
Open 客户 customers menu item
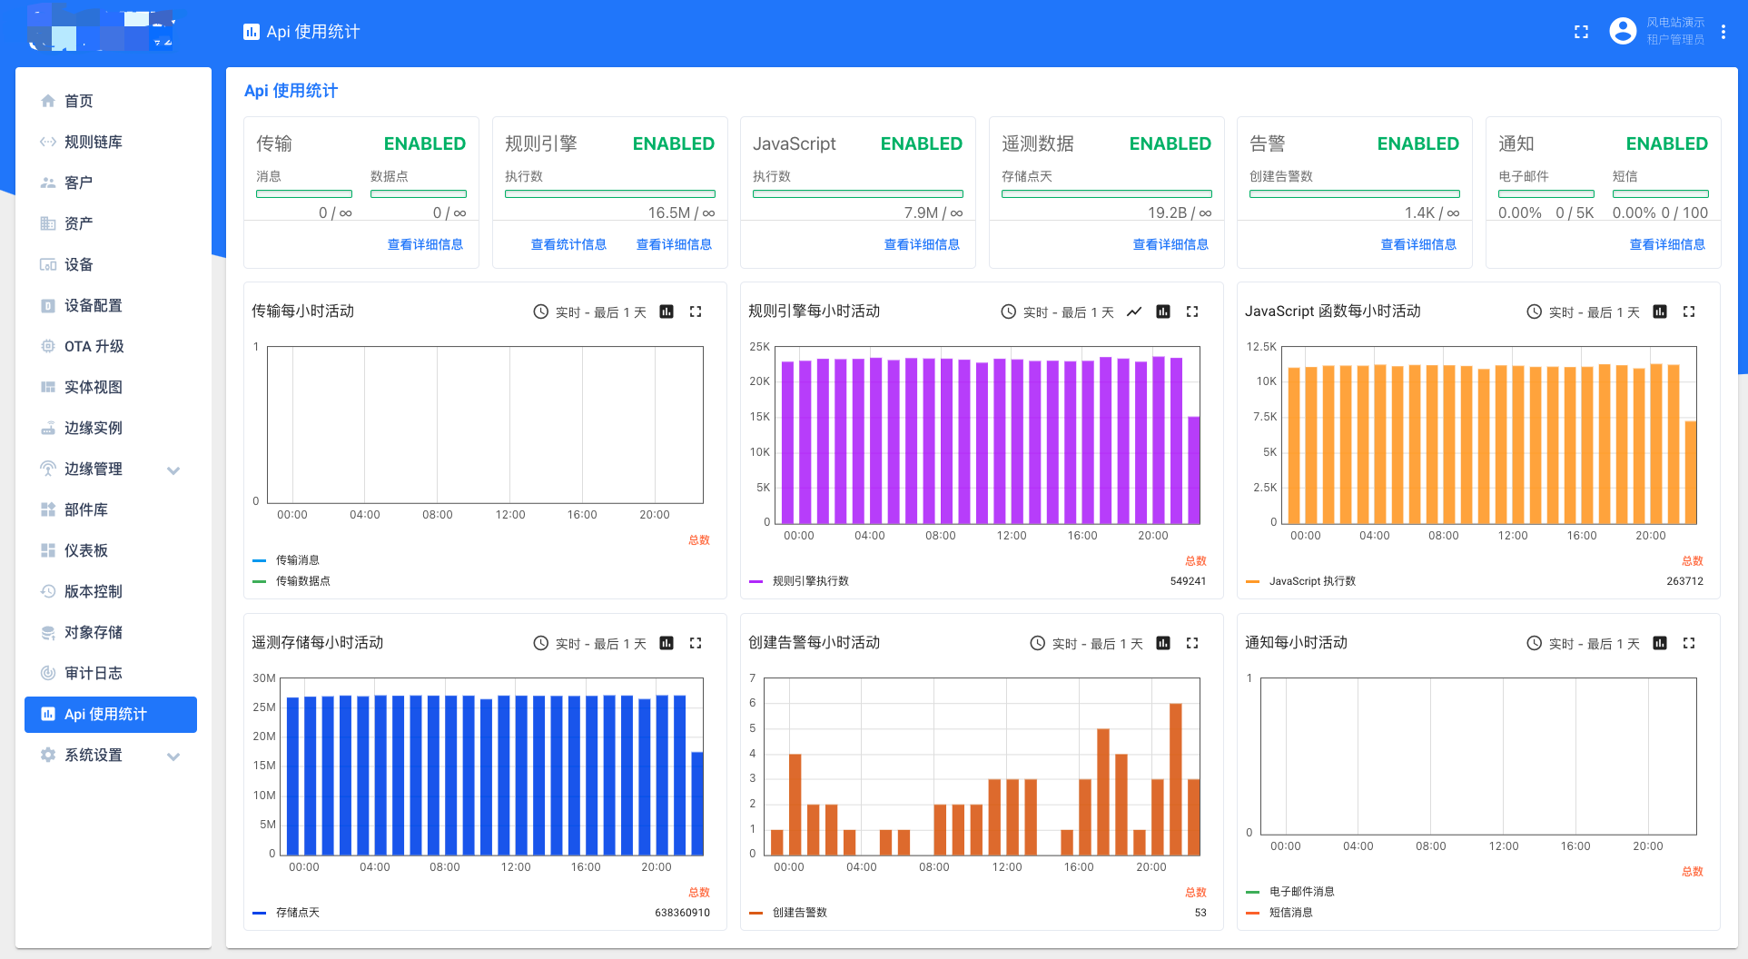point(111,183)
